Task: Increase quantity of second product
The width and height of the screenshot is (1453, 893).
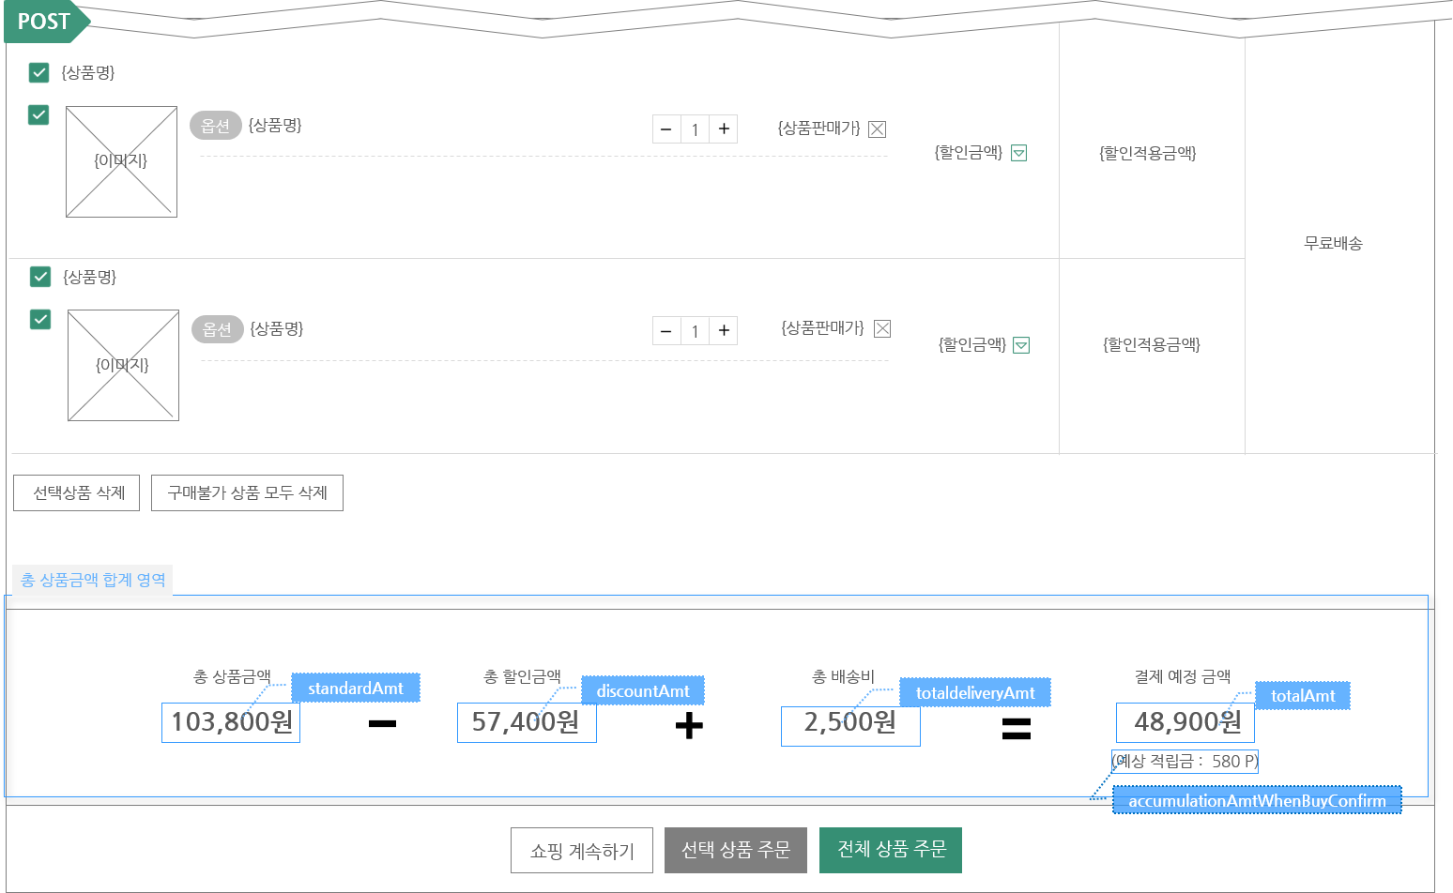Action: 724,331
